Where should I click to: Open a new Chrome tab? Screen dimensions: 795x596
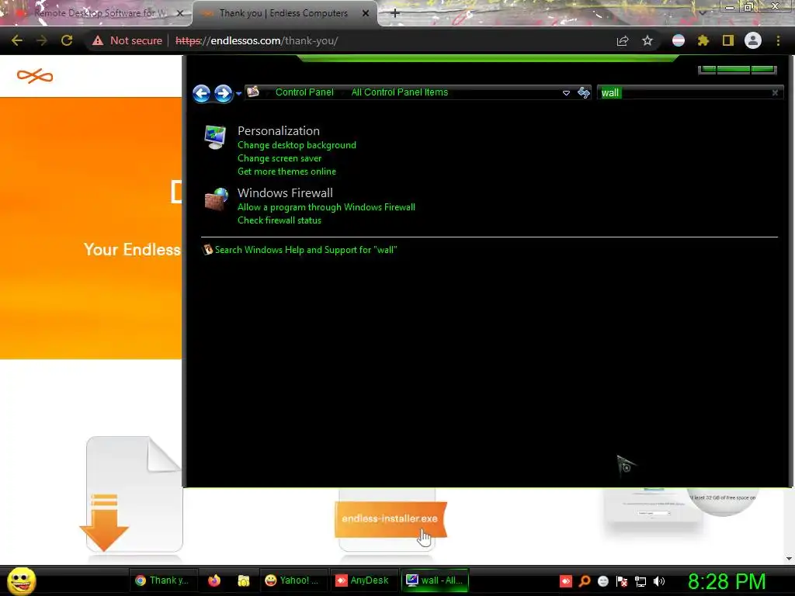(395, 13)
